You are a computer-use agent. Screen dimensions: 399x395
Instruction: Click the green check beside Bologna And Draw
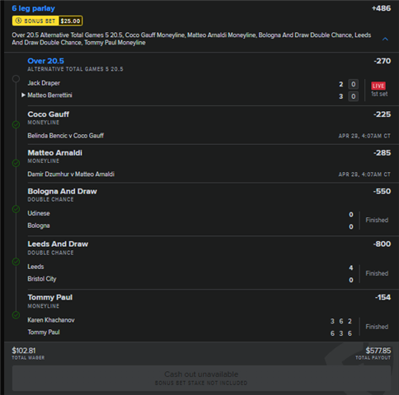coord(16,209)
